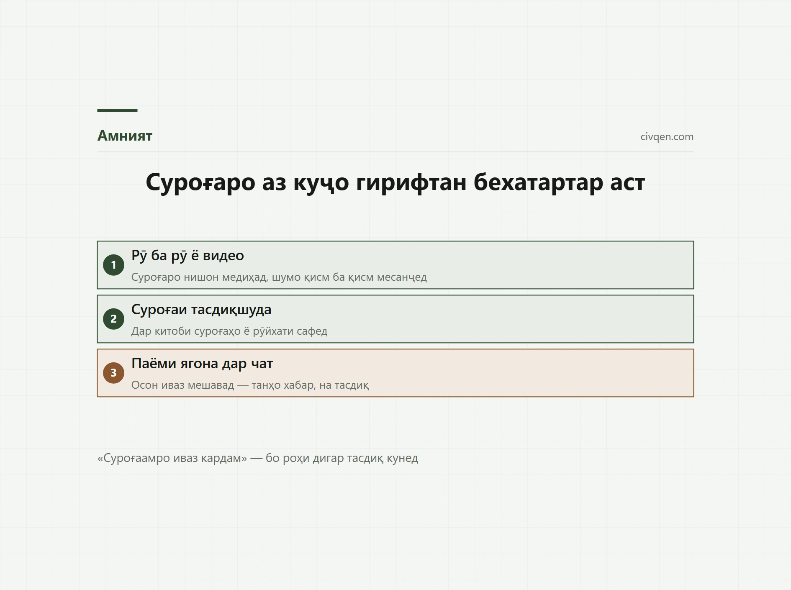
Task: Click the "Амният" section label
Action: [125, 136]
